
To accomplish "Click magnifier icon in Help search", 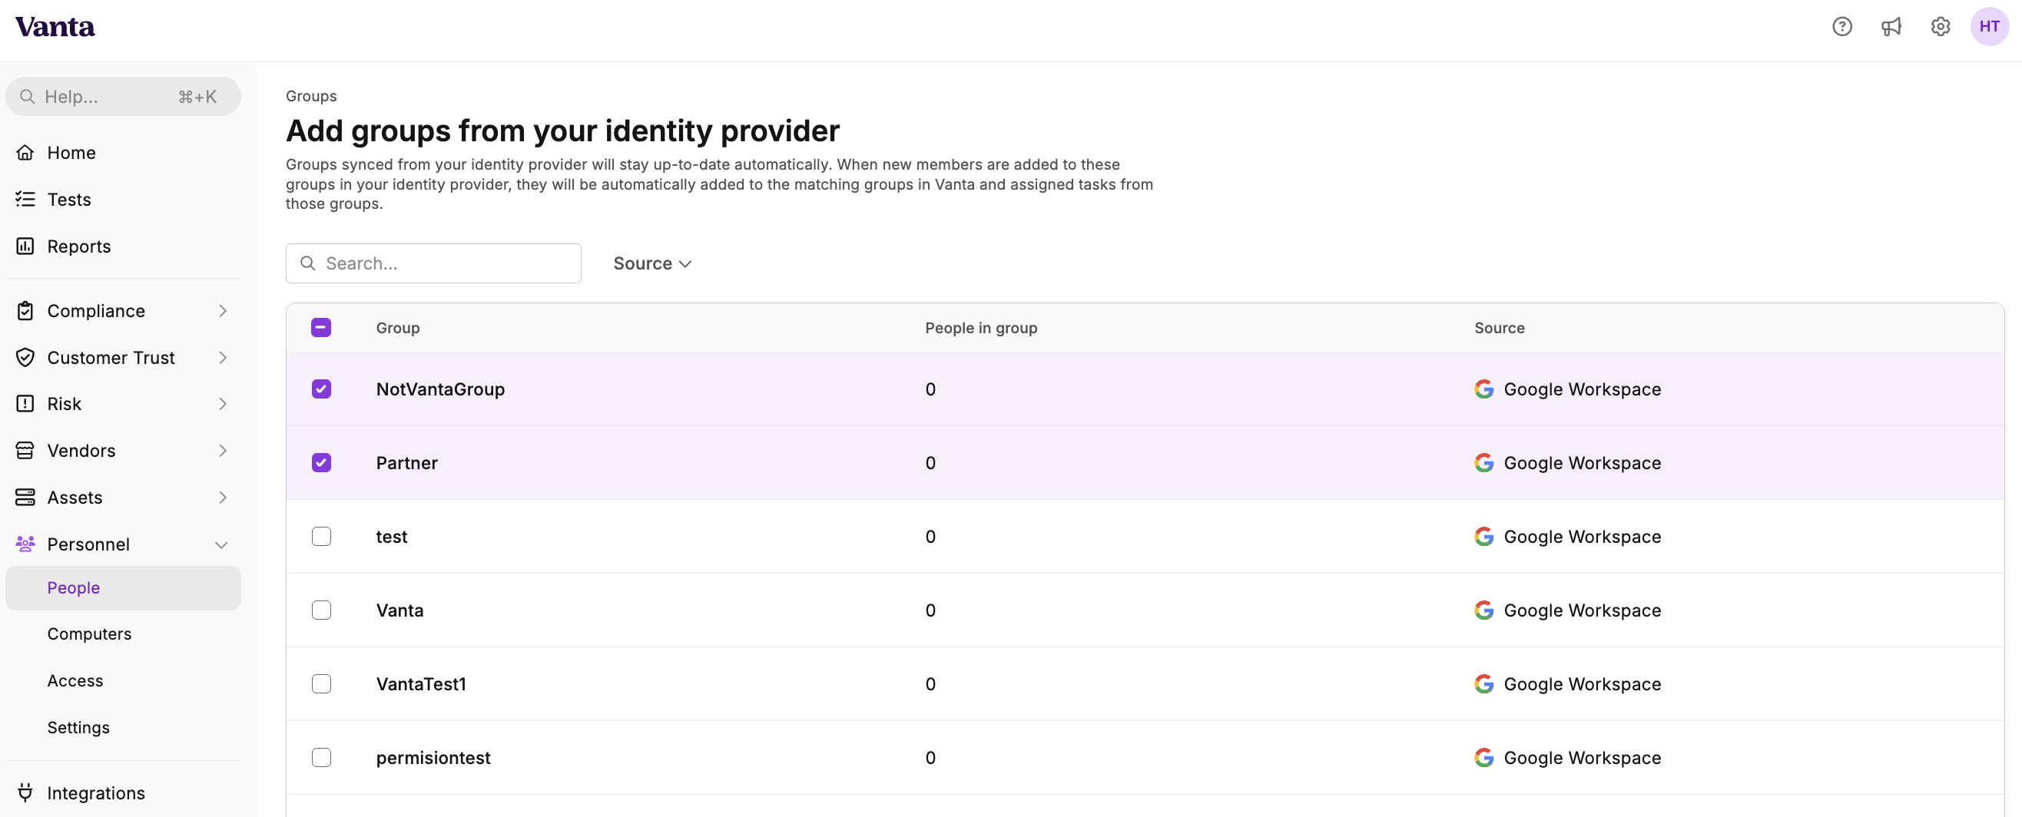I will (x=28, y=97).
